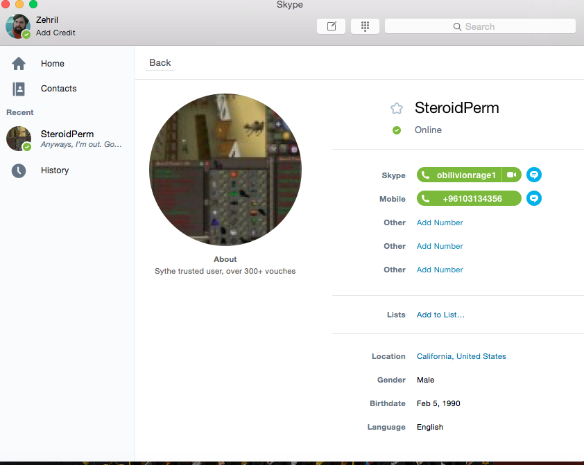Send instant message via Skype row chat icon
This screenshot has height=465, width=584.
pyautogui.click(x=534, y=175)
